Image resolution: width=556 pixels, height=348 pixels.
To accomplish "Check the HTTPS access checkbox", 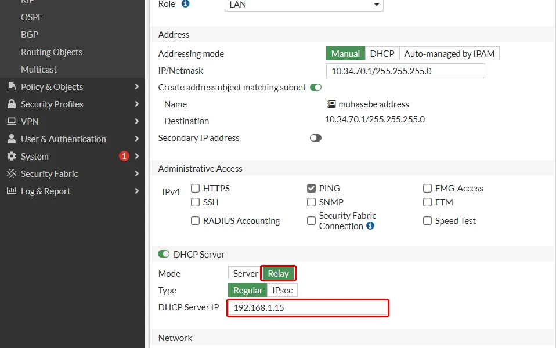I will (x=196, y=188).
